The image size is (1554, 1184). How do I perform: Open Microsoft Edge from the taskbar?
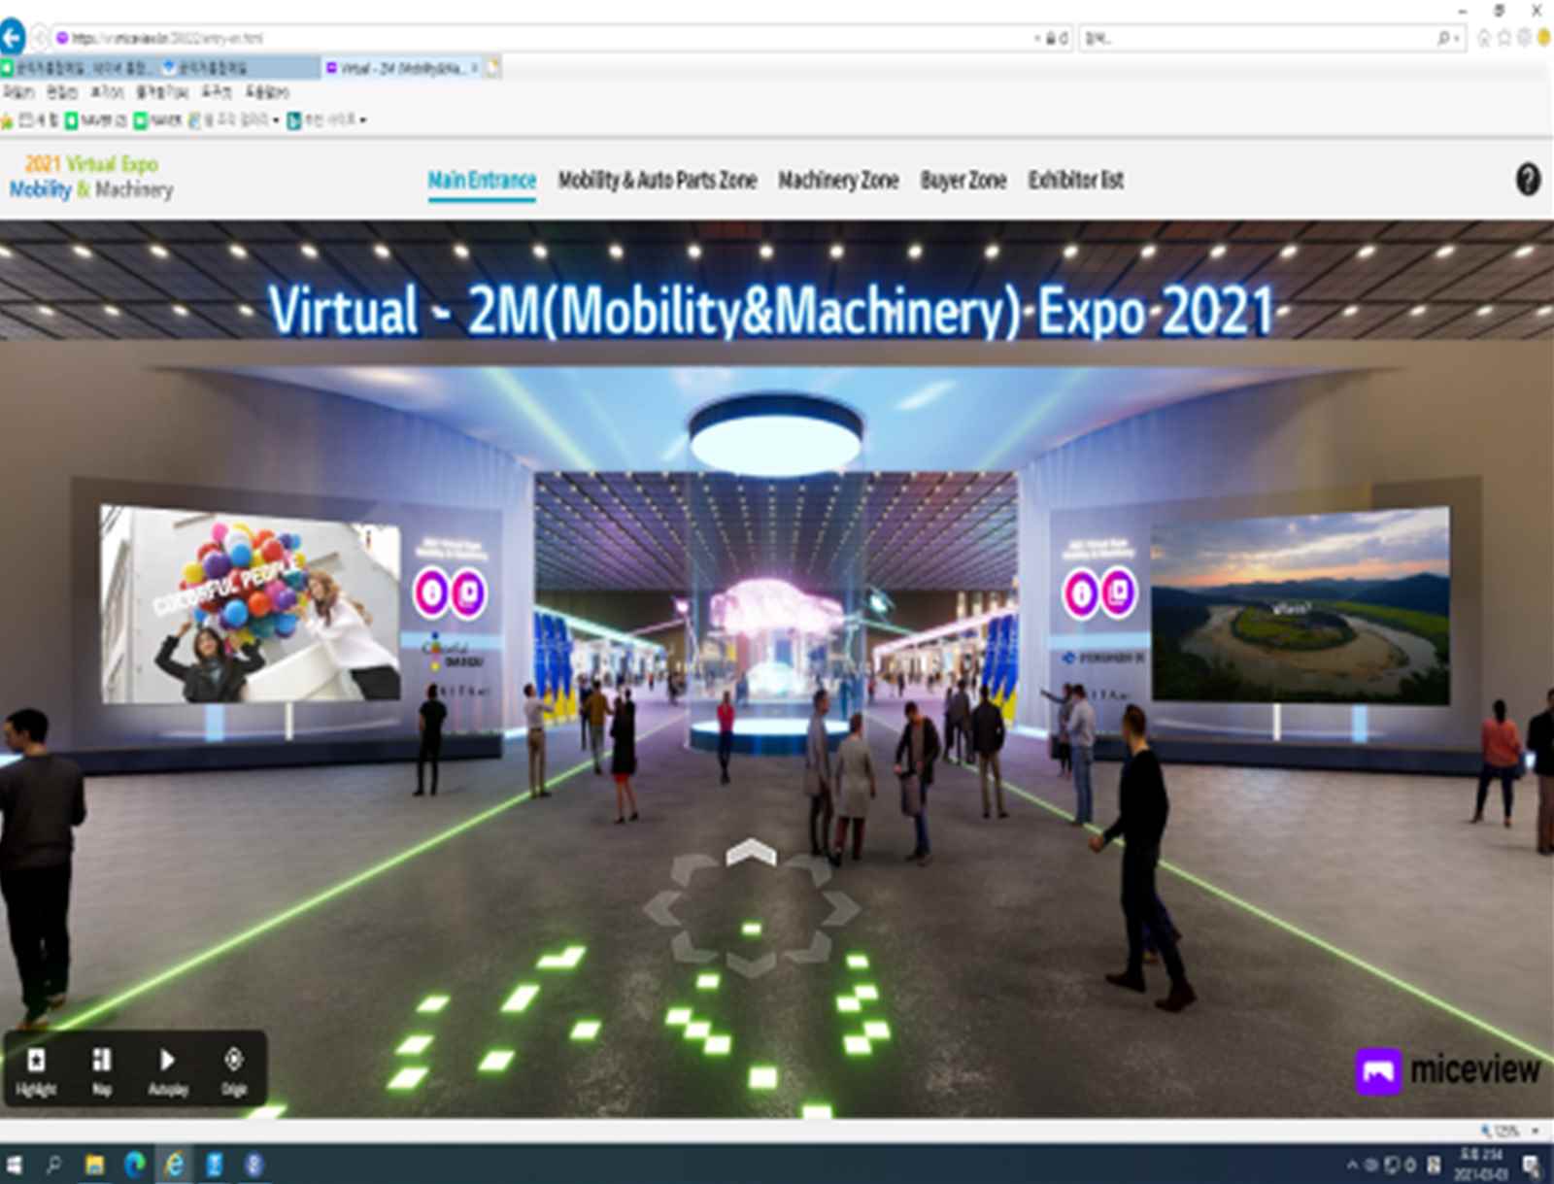(x=134, y=1165)
